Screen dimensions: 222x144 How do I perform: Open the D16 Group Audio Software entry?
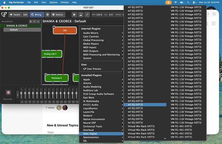(102, 94)
